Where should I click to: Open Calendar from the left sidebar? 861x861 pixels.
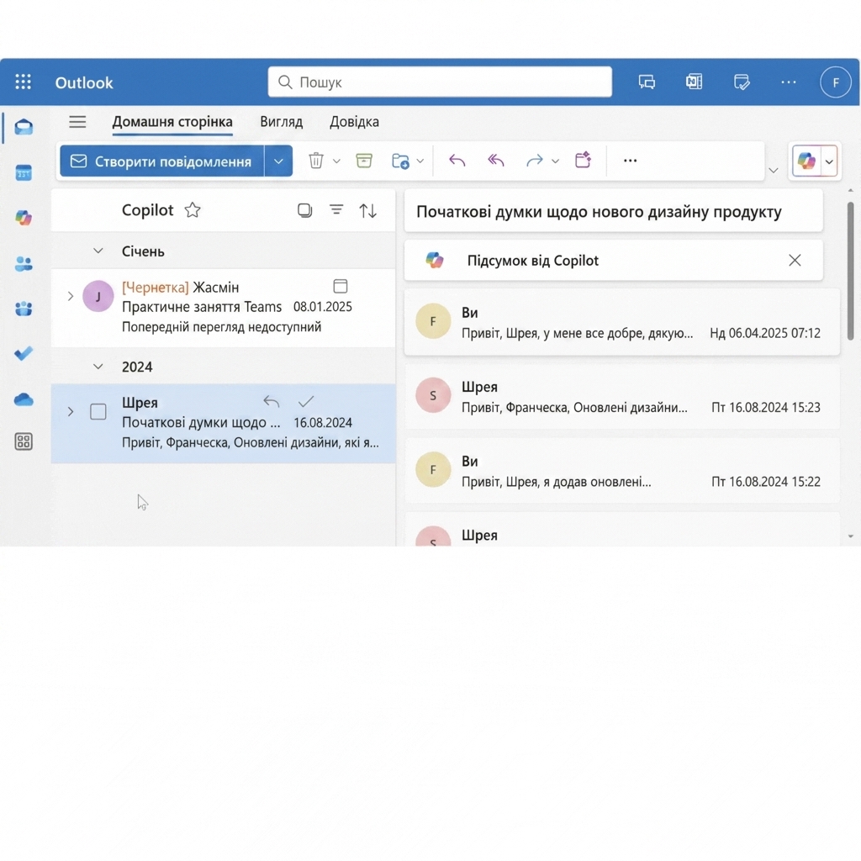(x=24, y=173)
